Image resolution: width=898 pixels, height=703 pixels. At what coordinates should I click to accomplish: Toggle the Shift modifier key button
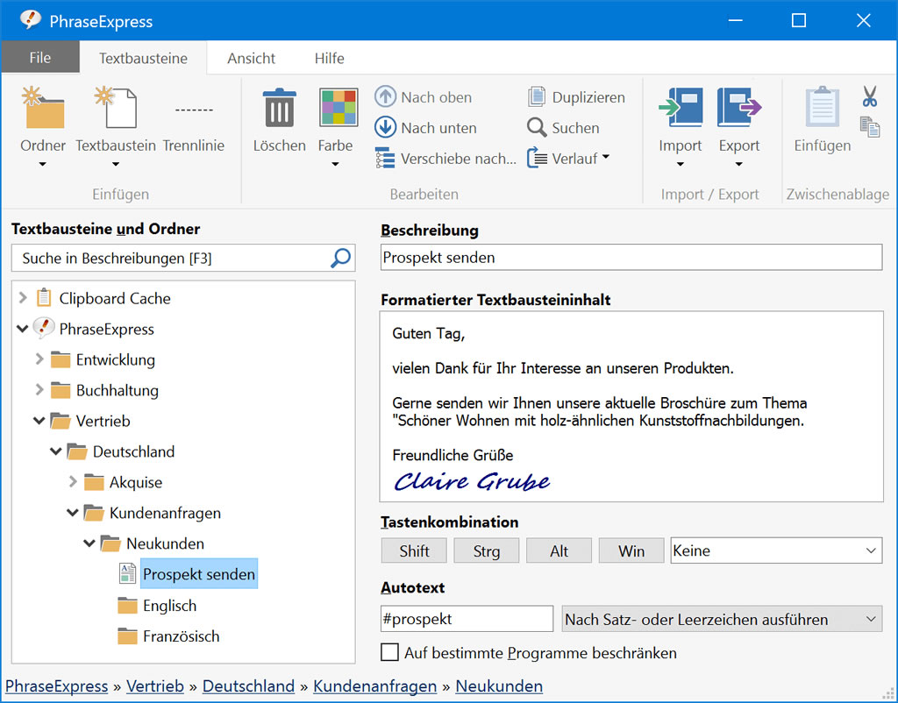click(x=414, y=551)
